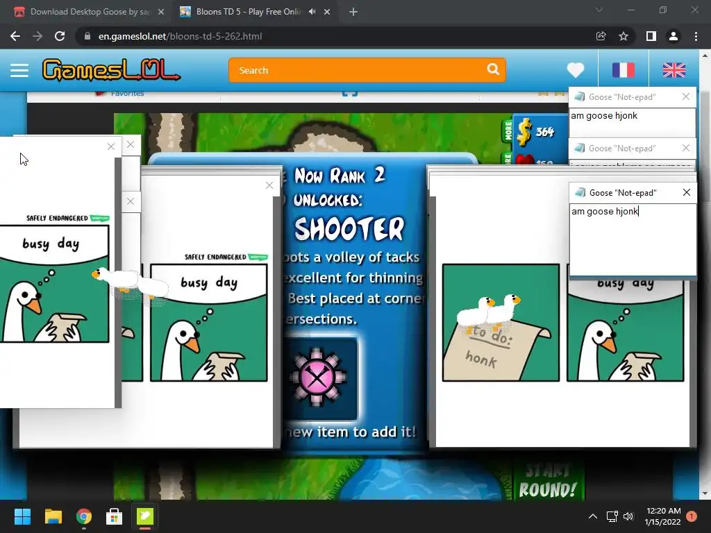The height and width of the screenshot is (533, 711).
Task: Close the leftmost busy day meme window
Action: pos(111,146)
